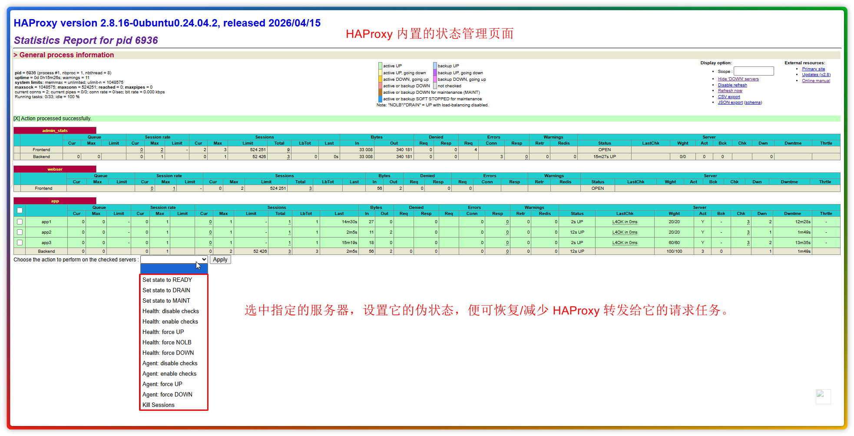The height and width of the screenshot is (436, 854).
Task: Click the backup UP legend swatch
Action: tap(435, 66)
